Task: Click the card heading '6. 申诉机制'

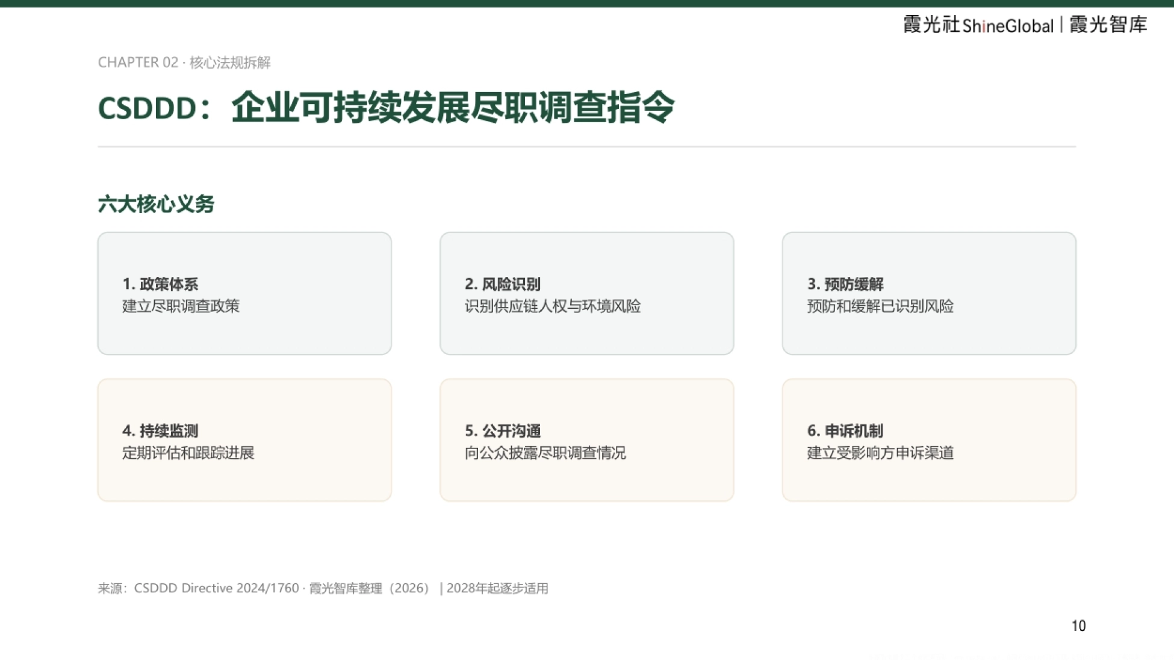Action: 845,430
